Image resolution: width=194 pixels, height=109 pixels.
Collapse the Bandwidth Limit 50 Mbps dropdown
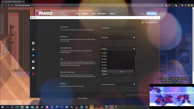pyautogui.click(x=118, y=49)
